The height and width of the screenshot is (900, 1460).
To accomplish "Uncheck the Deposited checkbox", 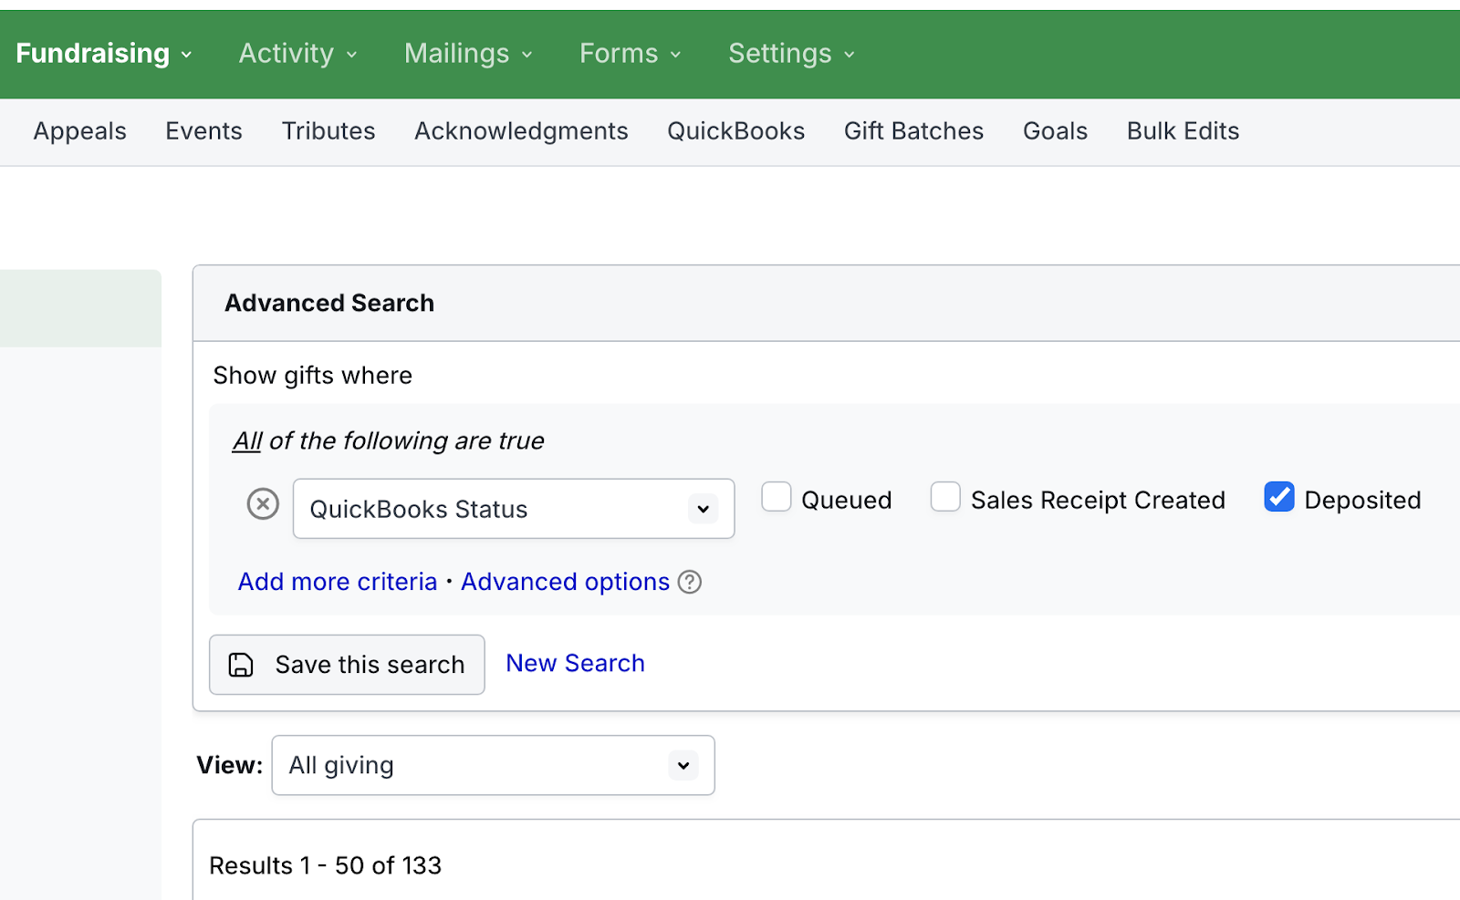I will click(1279, 497).
